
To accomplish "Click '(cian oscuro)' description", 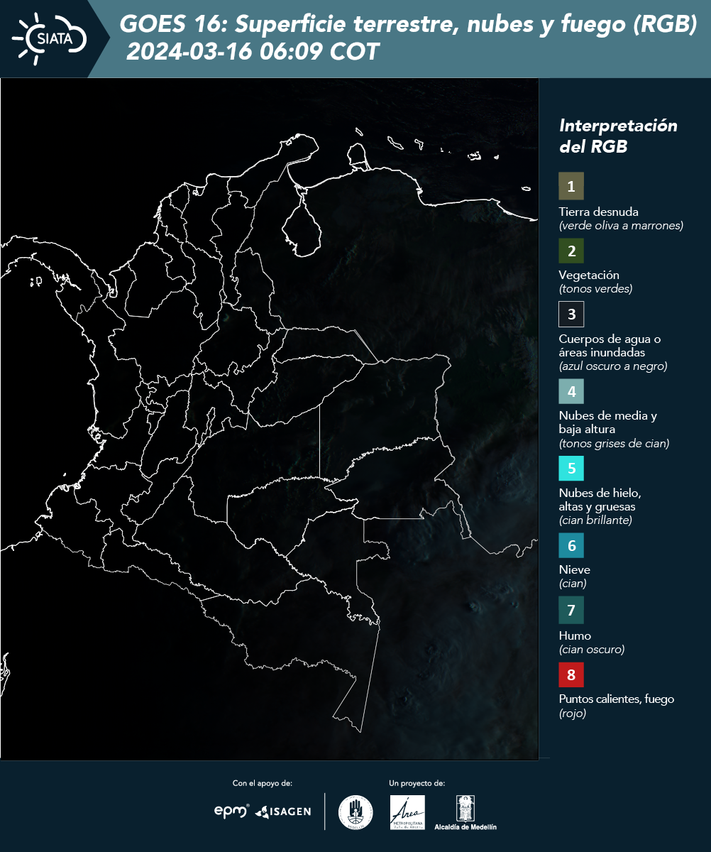I will point(592,650).
